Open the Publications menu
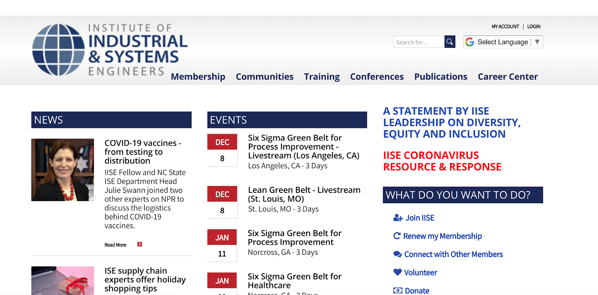 point(441,76)
